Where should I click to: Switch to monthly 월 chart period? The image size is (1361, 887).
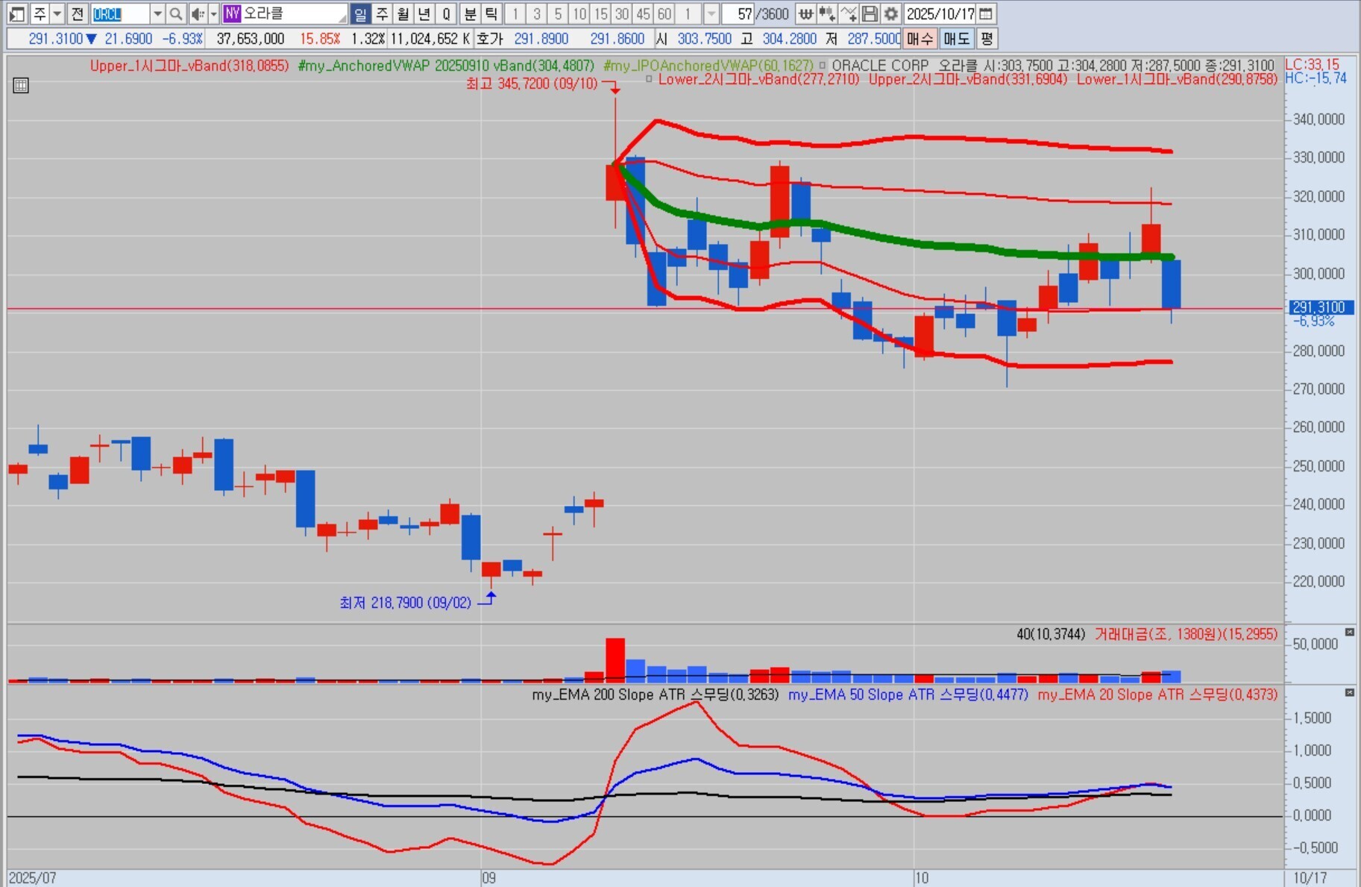tap(403, 13)
